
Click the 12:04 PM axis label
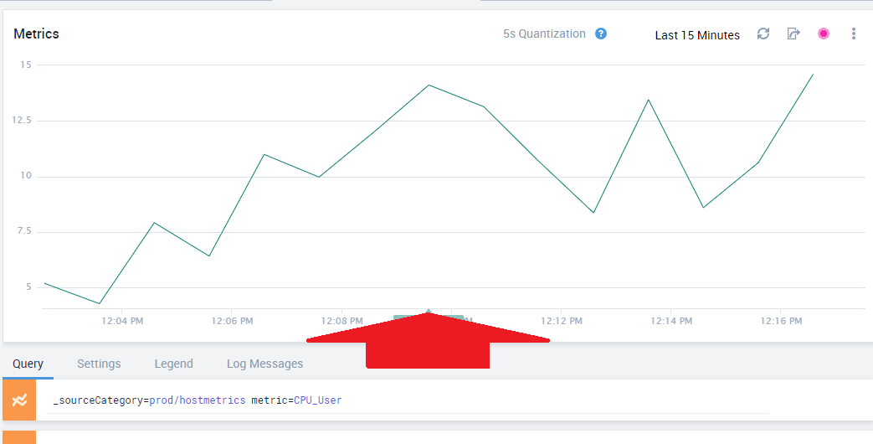tap(122, 321)
